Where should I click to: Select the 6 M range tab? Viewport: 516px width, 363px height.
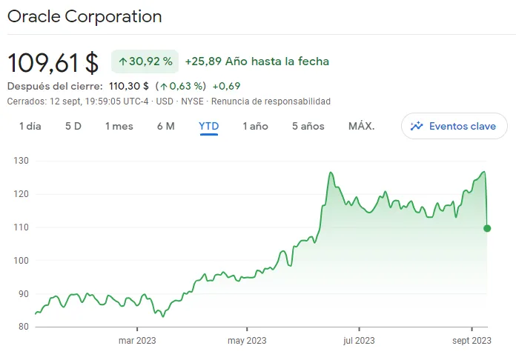pyautogui.click(x=166, y=126)
